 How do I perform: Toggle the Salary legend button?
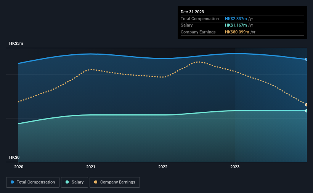click(74, 182)
